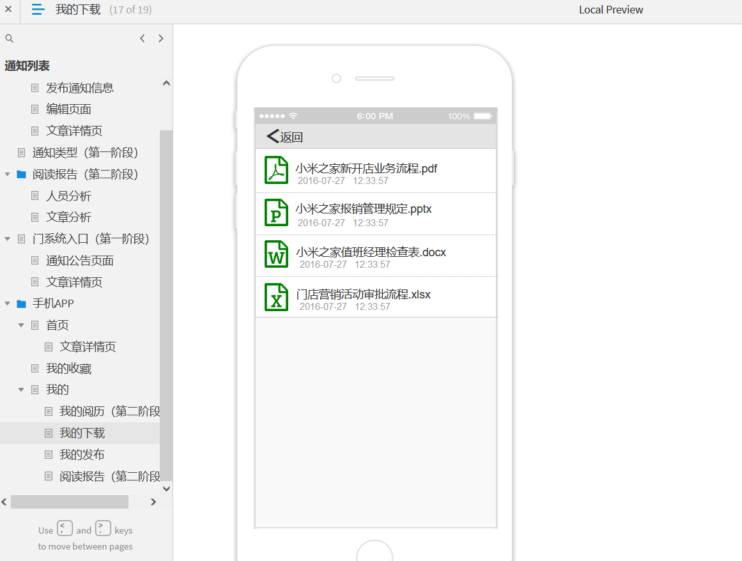Click the horizontal scroll left arrow
The image size is (742, 561).
coord(4,502)
